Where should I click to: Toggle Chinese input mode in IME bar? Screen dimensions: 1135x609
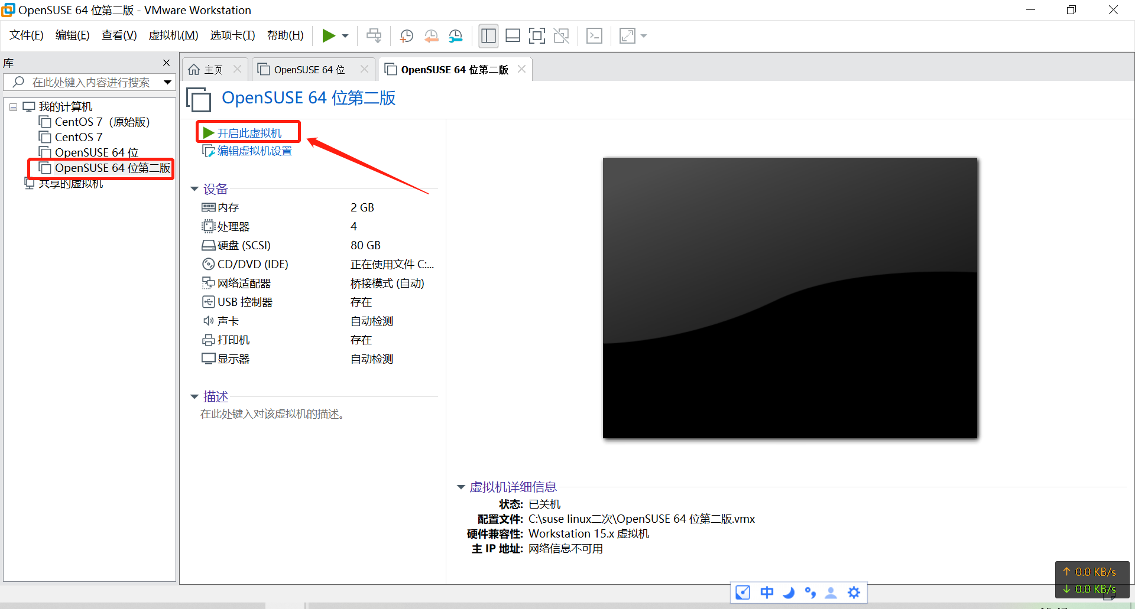[767, 592]
